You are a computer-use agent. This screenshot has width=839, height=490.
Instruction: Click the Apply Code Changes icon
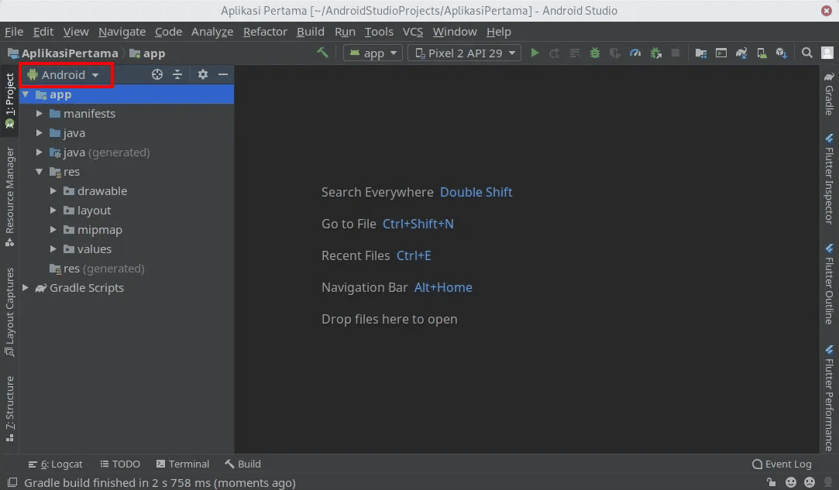575,53
